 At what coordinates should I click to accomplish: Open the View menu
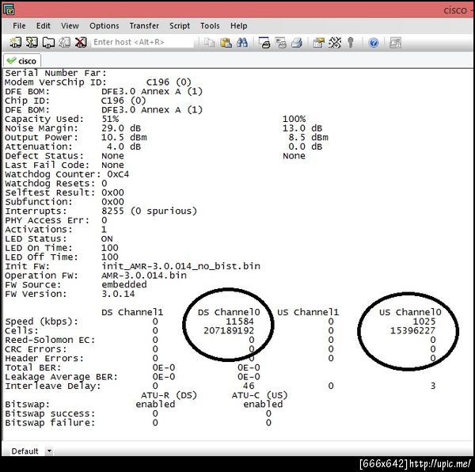(x=70, y=26)
